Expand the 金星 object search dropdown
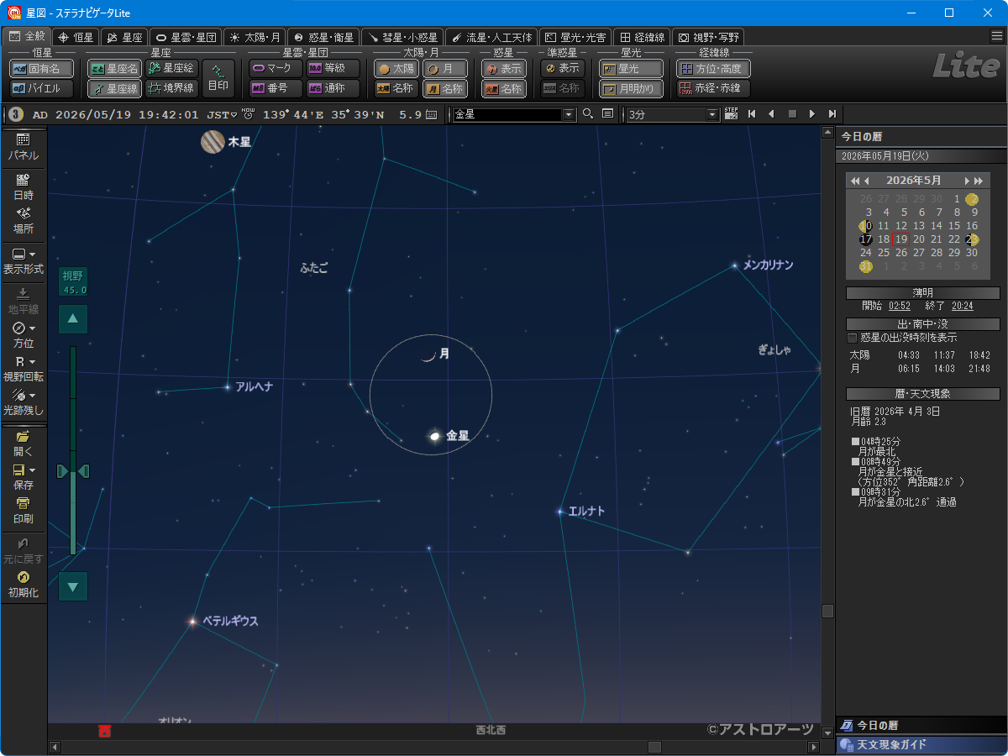The width and height of the screenshot is (1008, 756). click(569, 114)
